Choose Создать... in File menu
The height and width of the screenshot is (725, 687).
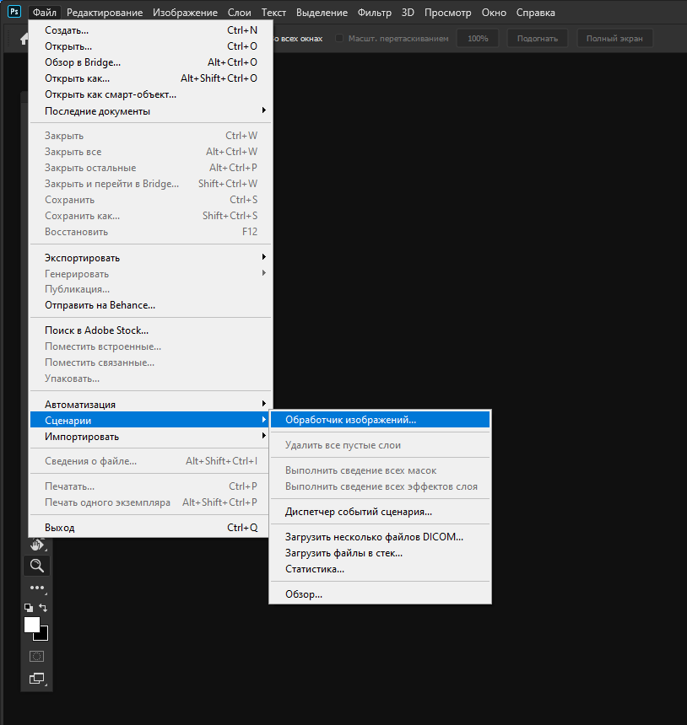click(150, 30)
